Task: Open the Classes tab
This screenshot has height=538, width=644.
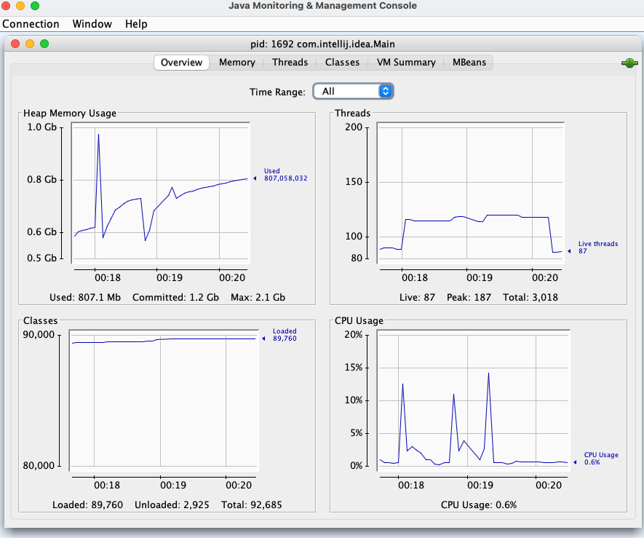Action: [342, 63]
